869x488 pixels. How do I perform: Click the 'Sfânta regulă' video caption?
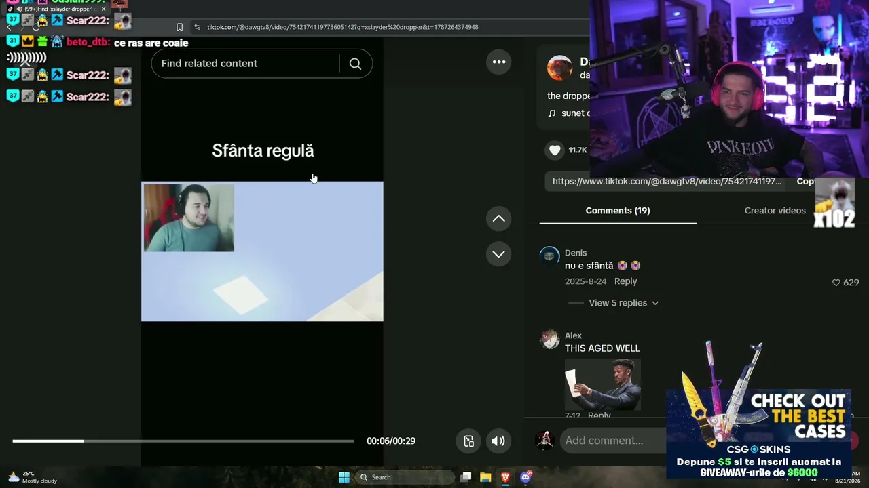pos(263,150)
